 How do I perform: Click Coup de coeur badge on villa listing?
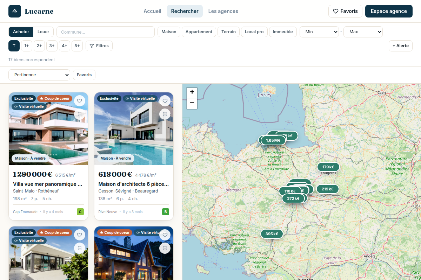click(55, 98)
